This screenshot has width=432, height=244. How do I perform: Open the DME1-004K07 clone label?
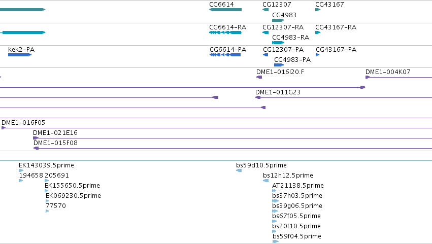click(x=388, y=72)
